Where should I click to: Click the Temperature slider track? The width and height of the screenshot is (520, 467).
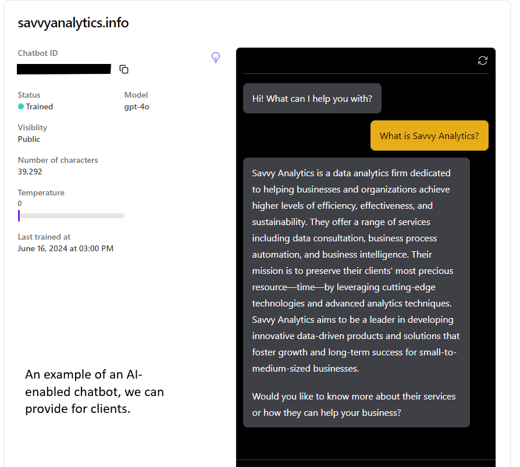[x=72, y=216]
